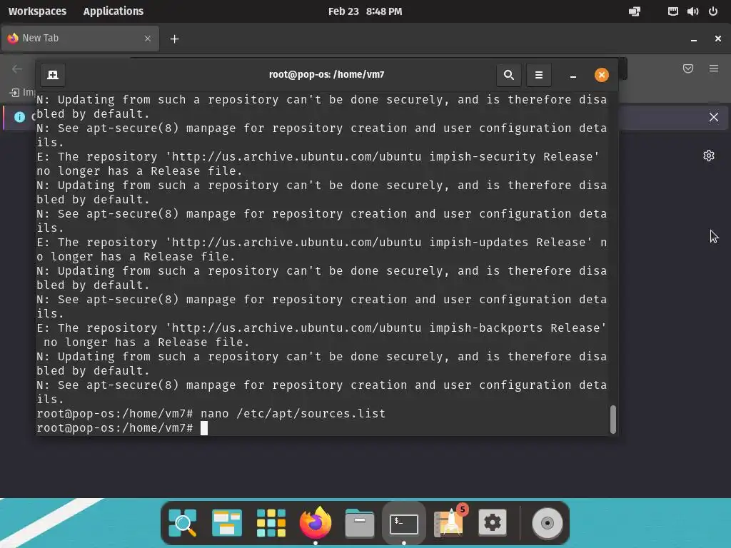Close the New Tab tab in Firefox
This screenshot has height=548, width=731.
pos(148,39)
